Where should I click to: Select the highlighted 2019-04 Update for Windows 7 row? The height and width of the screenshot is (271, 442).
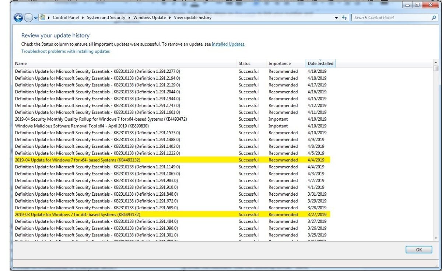(x=172, y=160)
